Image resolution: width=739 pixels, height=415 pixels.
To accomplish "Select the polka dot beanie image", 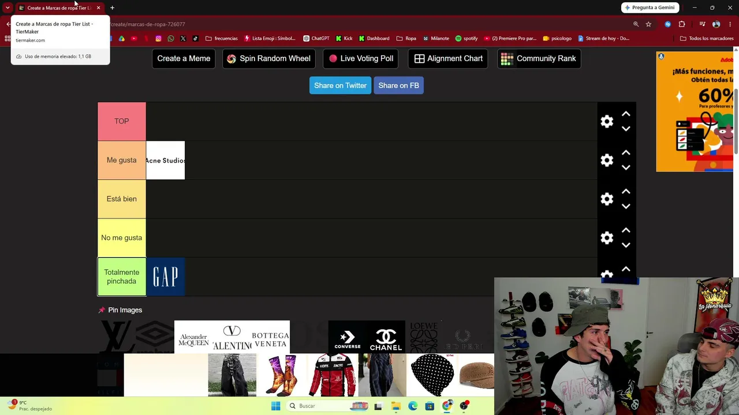I will [x=432, y=375].
